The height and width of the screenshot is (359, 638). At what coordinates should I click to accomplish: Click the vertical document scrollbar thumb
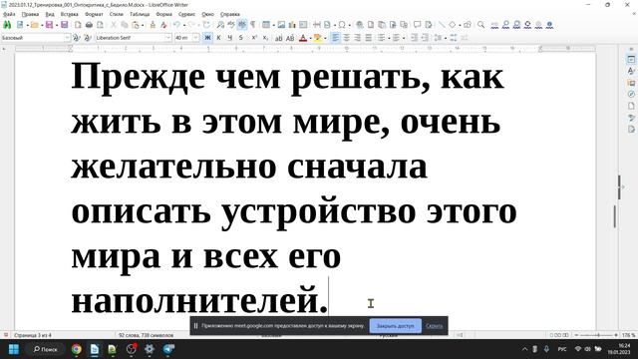click(x=615, y=216)
